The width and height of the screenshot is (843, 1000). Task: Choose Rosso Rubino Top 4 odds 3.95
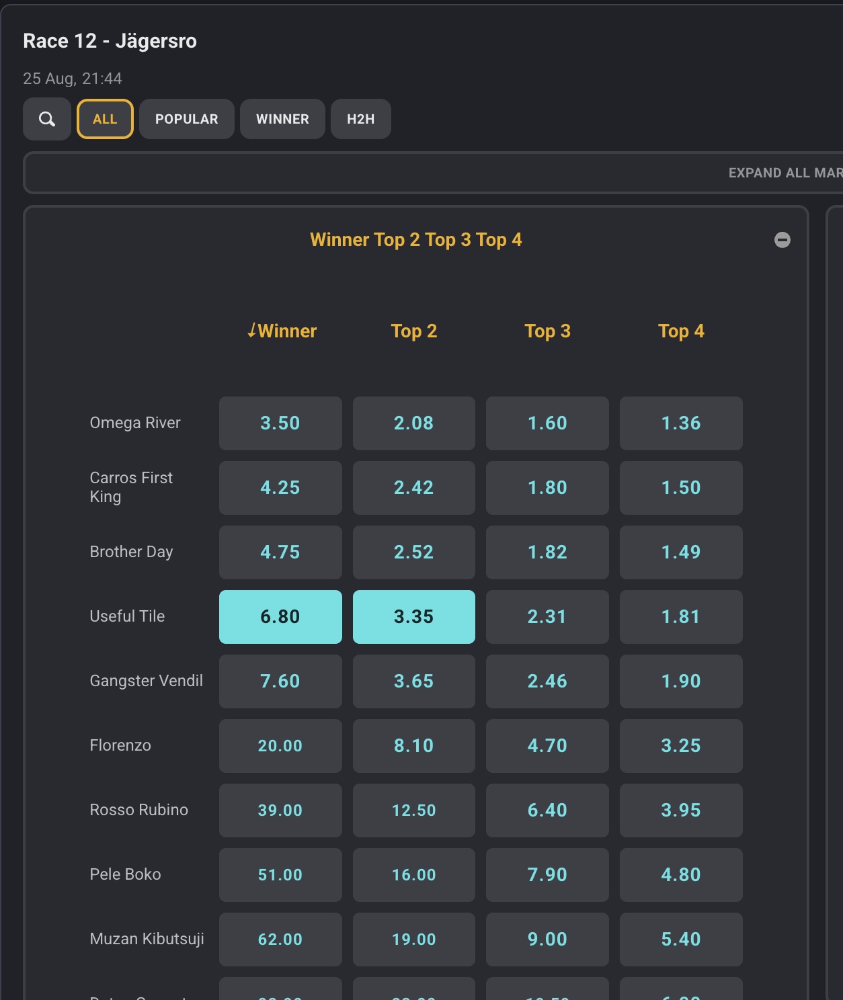(681, 810)
